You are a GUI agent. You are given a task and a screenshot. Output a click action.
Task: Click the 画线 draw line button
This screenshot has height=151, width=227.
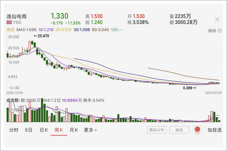[179, 130]
